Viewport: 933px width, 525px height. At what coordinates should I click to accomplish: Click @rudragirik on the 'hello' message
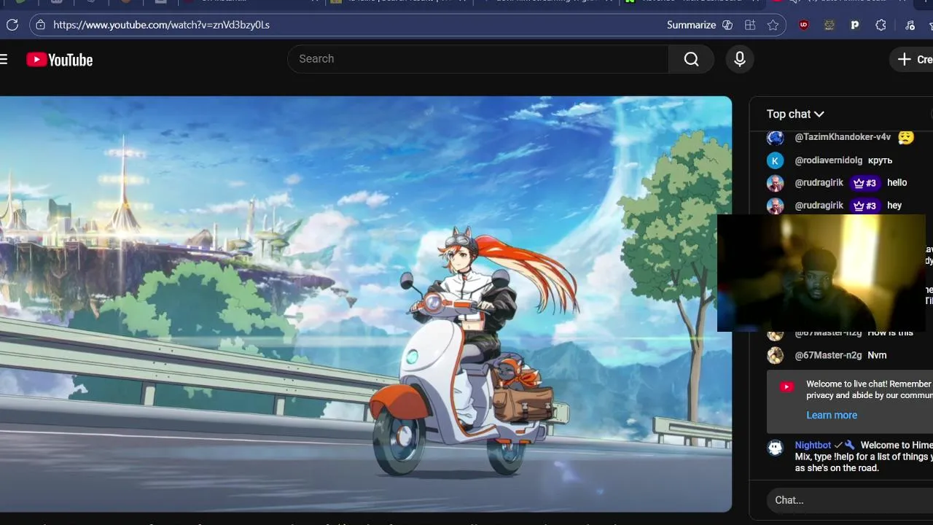(x=819, y=183)
